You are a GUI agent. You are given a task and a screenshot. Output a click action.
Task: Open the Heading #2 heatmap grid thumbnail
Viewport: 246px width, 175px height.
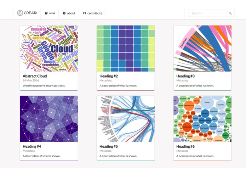126,49
